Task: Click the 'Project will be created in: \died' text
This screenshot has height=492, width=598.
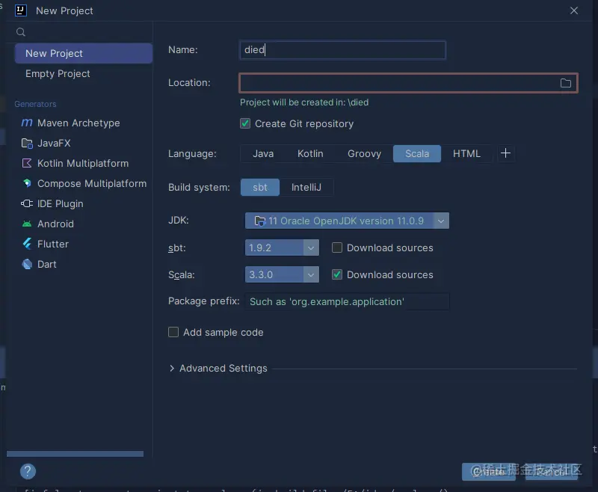Action: click(x=304, y=102)
